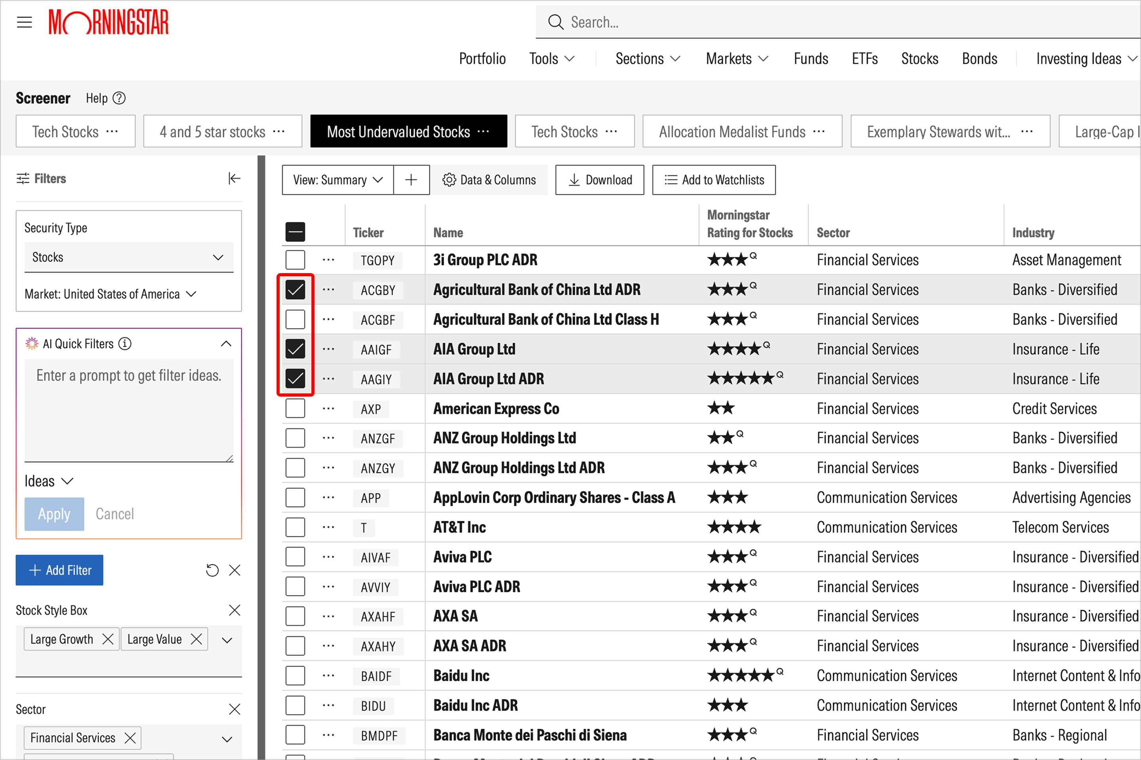Click the AI Quick Filters info icon
The width and height of the screenshot is (1141, 760).
click(x=125, y=344)
